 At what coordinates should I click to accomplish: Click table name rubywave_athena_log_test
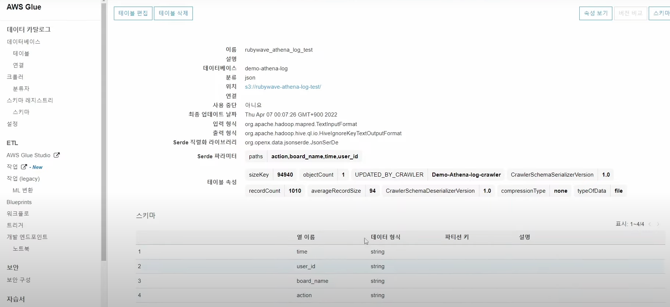pyautogui.click(x=279, y=50)
